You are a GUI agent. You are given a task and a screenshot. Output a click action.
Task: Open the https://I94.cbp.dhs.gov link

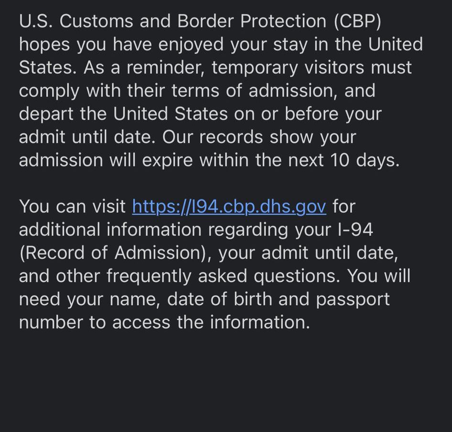click(229, 207)
